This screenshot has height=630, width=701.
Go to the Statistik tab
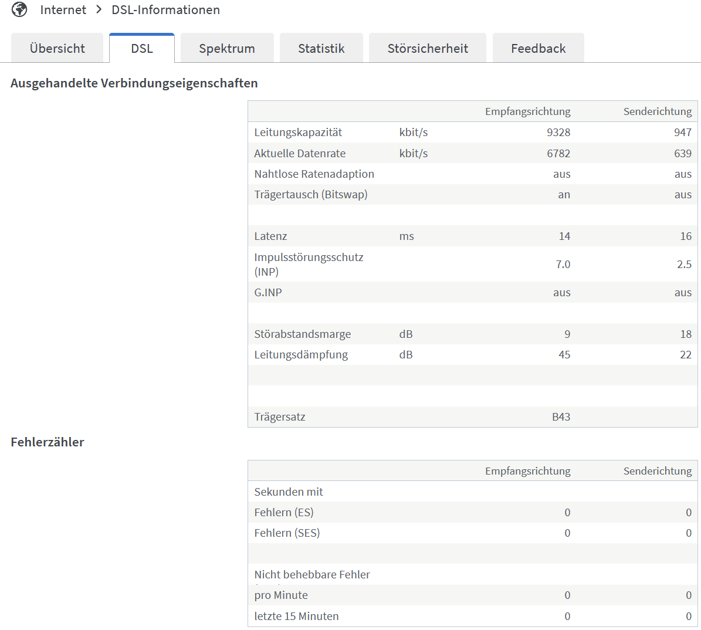321,48
